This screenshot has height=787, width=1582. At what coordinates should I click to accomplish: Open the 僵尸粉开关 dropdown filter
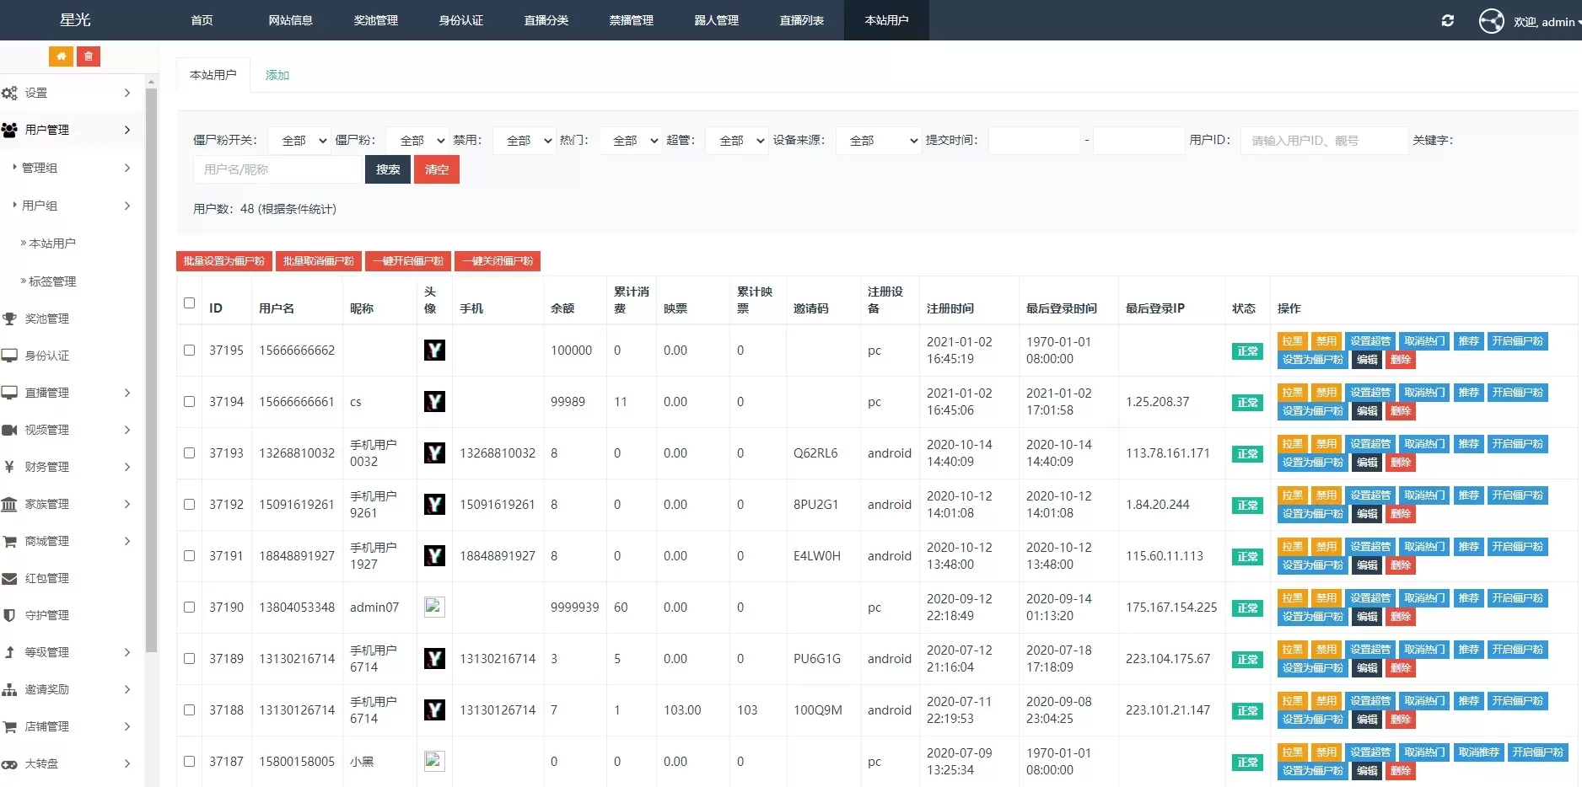299,141
